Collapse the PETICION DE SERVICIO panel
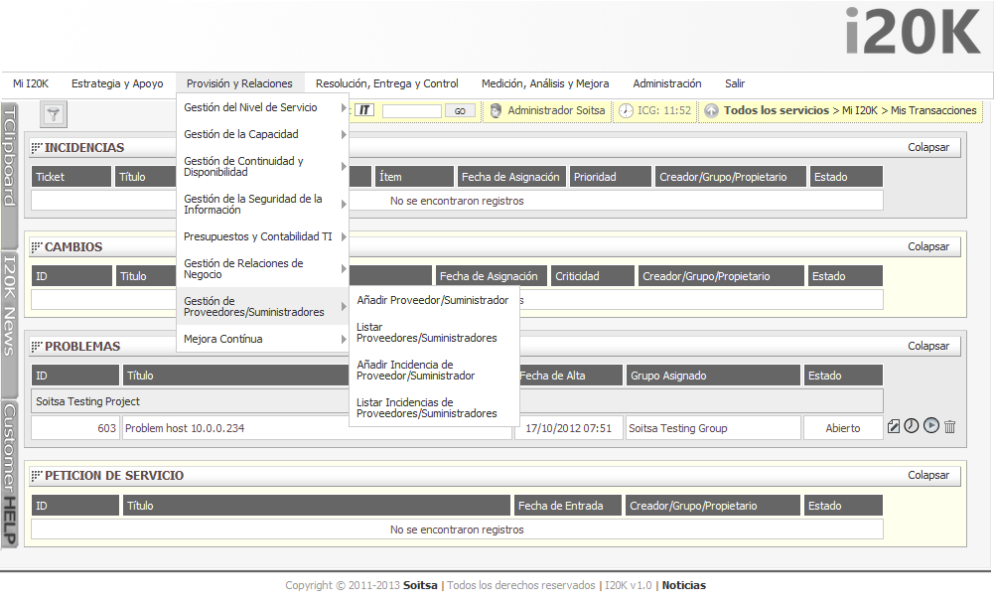This screenshot has height=605, width=995. pyautogui.click(x=928, y=475)
